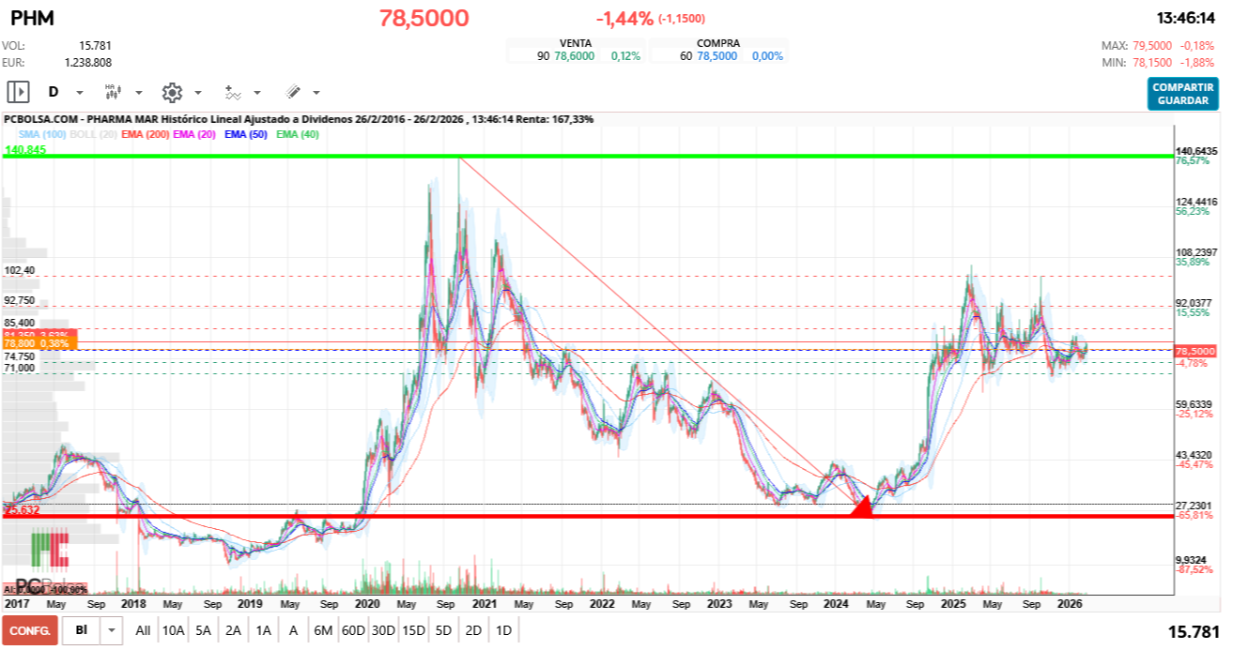Open the CONFG. button
This screenshot has width=1233, height=650.
pyautogui.click(x=30, y=631)
